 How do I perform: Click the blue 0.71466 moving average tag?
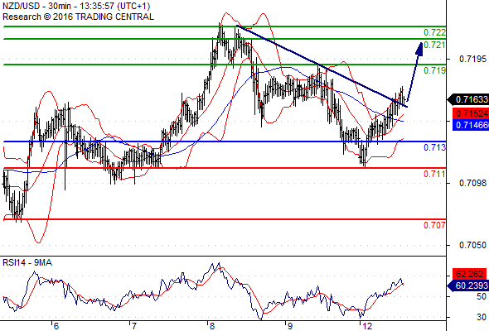470,125
